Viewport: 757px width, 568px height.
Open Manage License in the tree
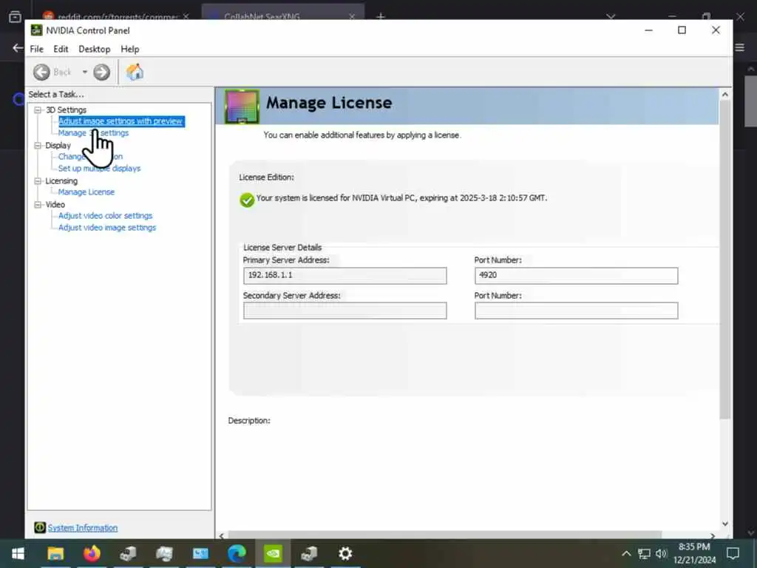pos(86,192)
